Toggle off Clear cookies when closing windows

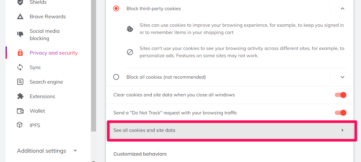pyautogui.click(x=340, y=95)
